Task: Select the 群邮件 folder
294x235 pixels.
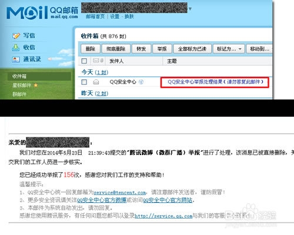Action: [x=19, y=94]
